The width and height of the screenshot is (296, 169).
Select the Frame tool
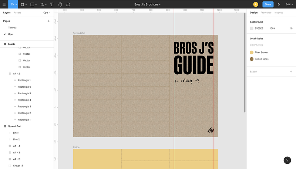(23, 4)
